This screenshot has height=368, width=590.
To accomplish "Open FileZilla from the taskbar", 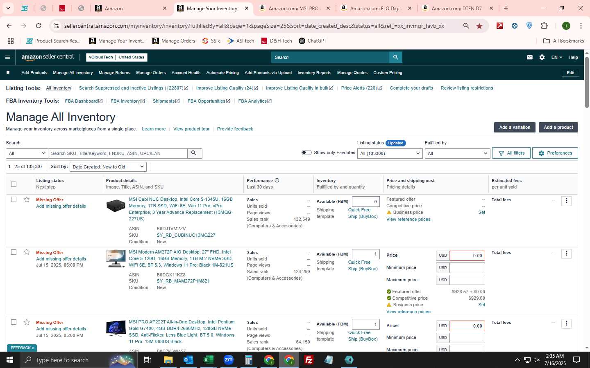I will pos(309,360).
